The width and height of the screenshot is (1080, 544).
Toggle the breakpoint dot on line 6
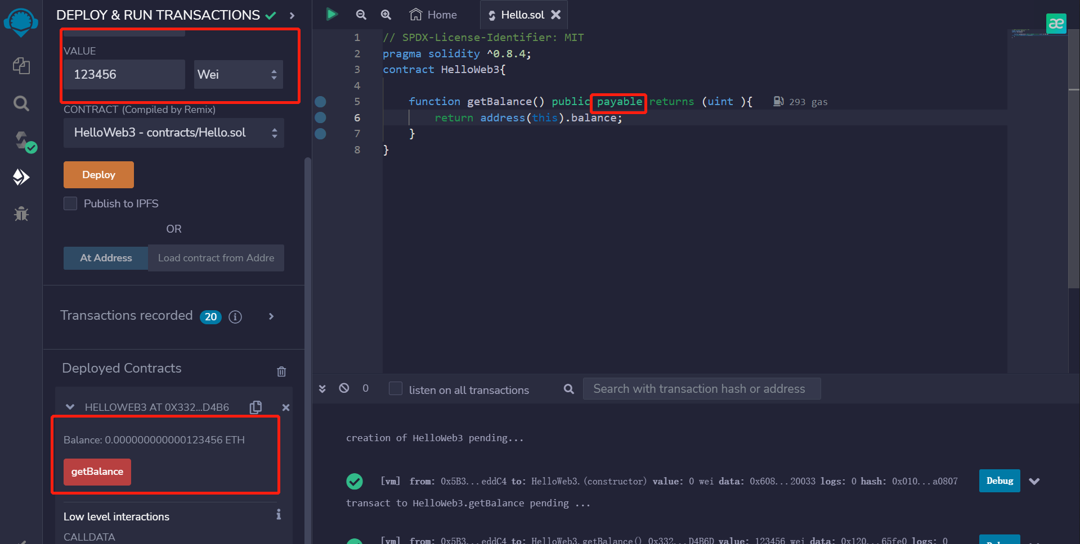coord(320,117)
